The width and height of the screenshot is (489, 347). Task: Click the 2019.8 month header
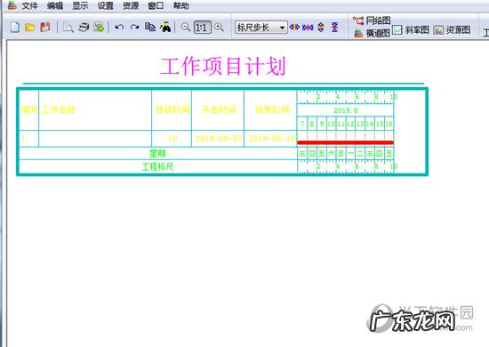point(346,110)
